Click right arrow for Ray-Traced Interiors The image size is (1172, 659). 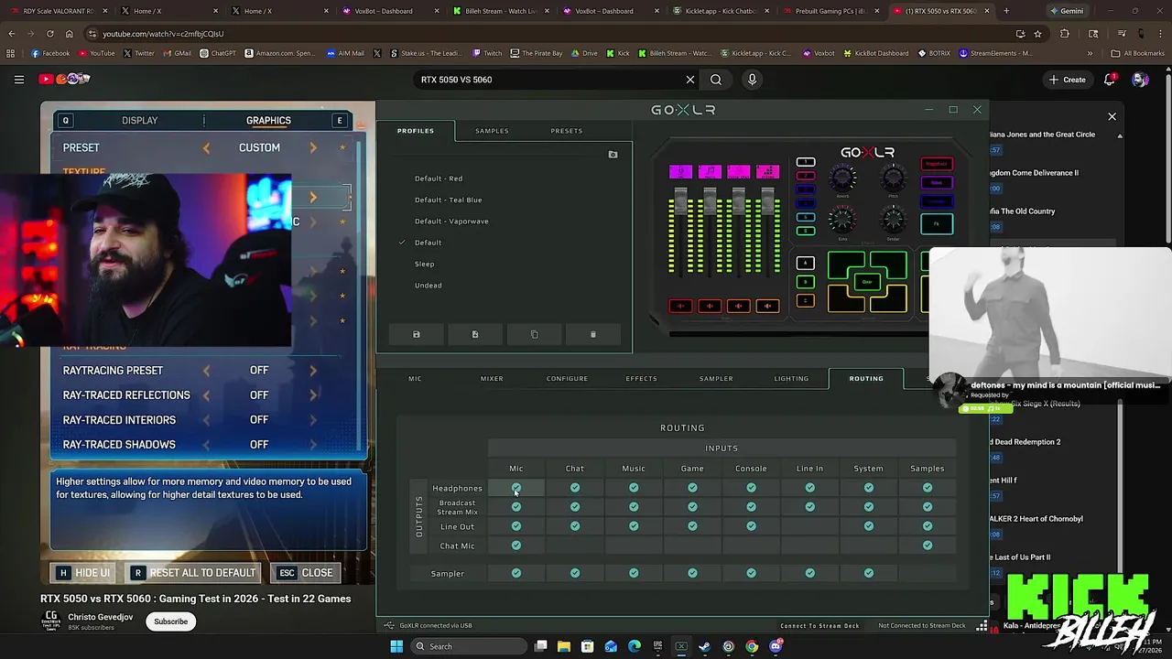click(313, 420)
